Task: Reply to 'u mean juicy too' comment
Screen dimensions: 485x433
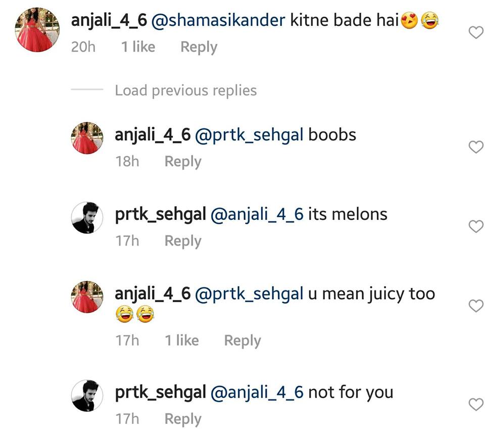Action: point(243,341)
